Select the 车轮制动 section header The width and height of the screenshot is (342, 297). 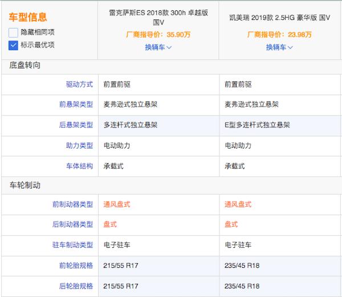[25, 186]
